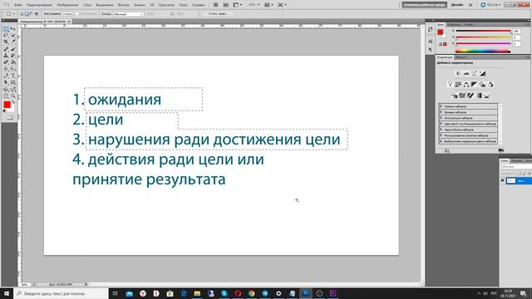Select the Move tool

pos(13,30)
